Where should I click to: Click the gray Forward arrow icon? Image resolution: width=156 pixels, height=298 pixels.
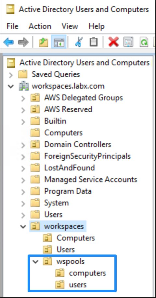pos(23,42)
